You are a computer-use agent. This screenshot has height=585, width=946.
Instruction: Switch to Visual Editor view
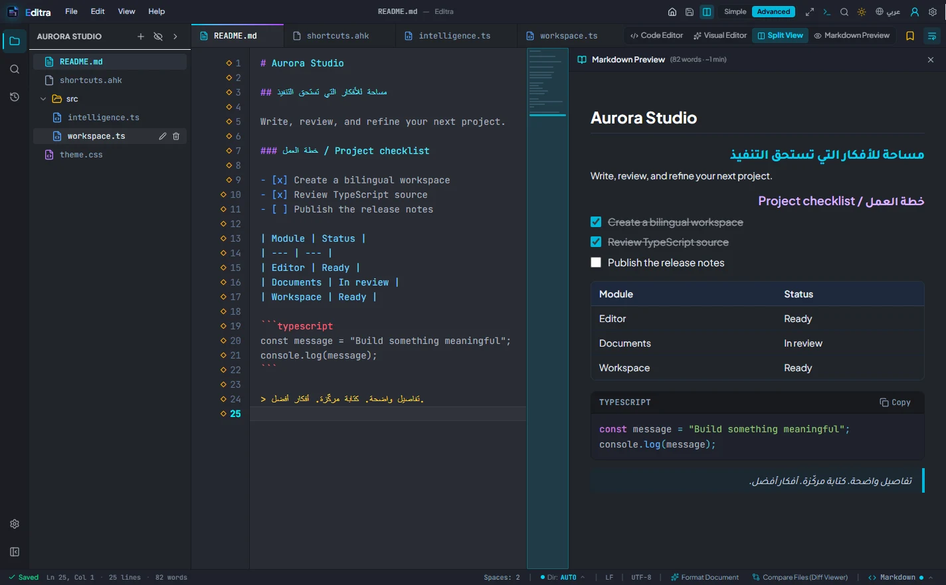pos(720,36)
